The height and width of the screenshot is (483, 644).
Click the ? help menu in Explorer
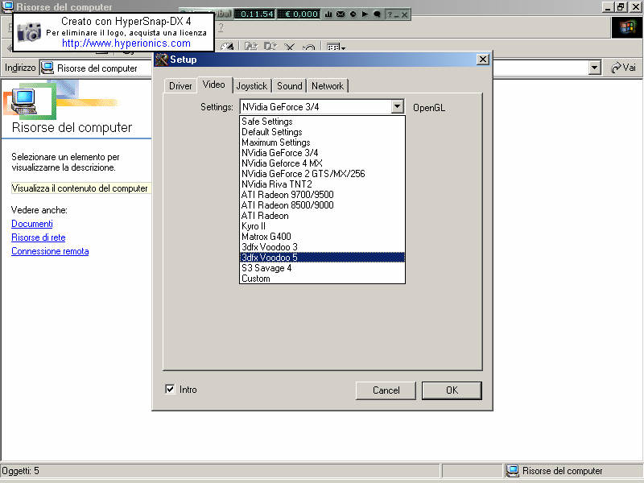(x=221, y=27)
